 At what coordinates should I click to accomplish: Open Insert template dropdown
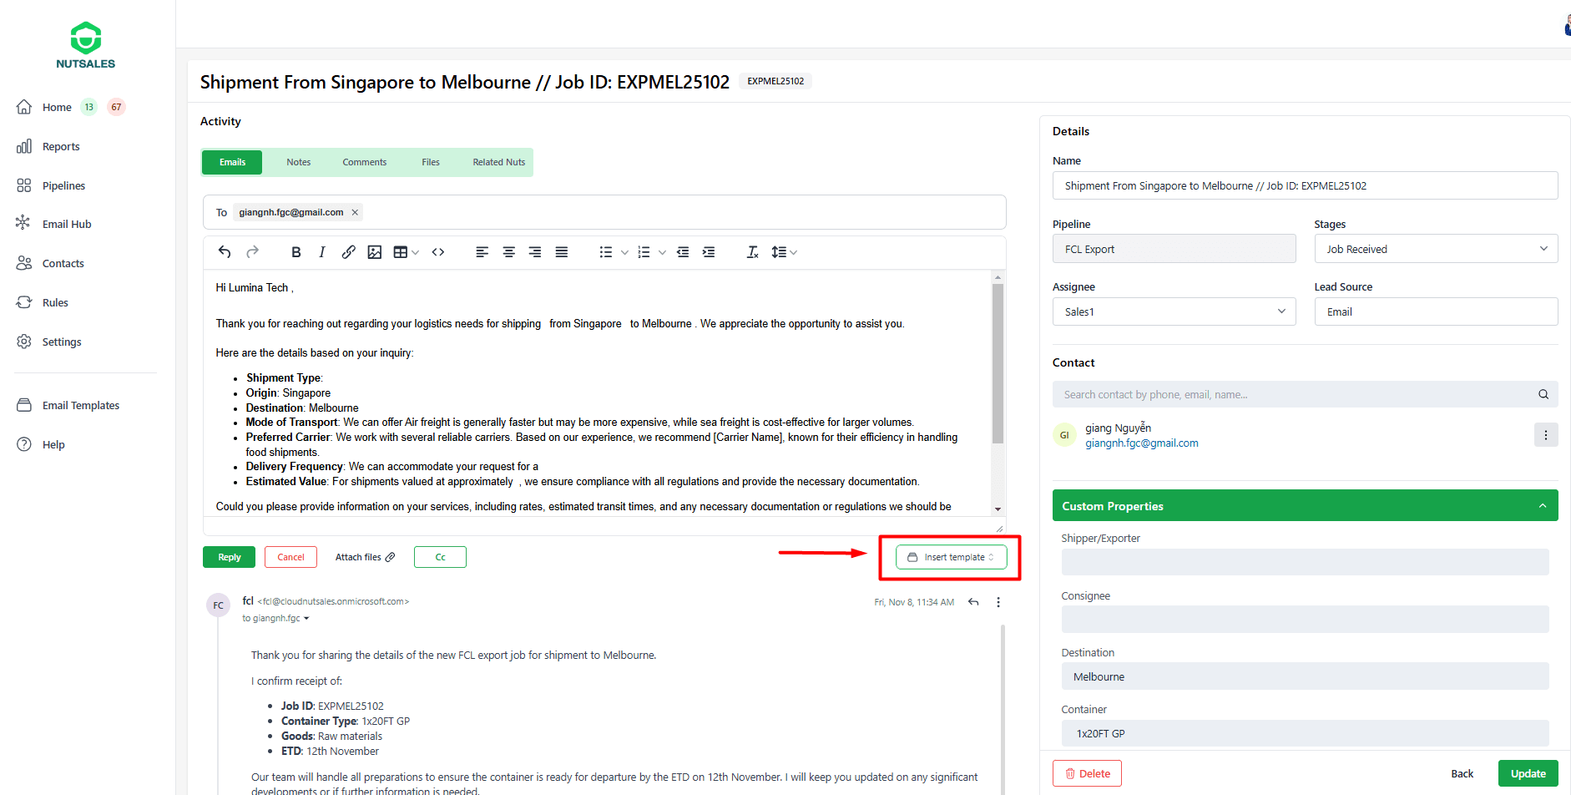951,557
